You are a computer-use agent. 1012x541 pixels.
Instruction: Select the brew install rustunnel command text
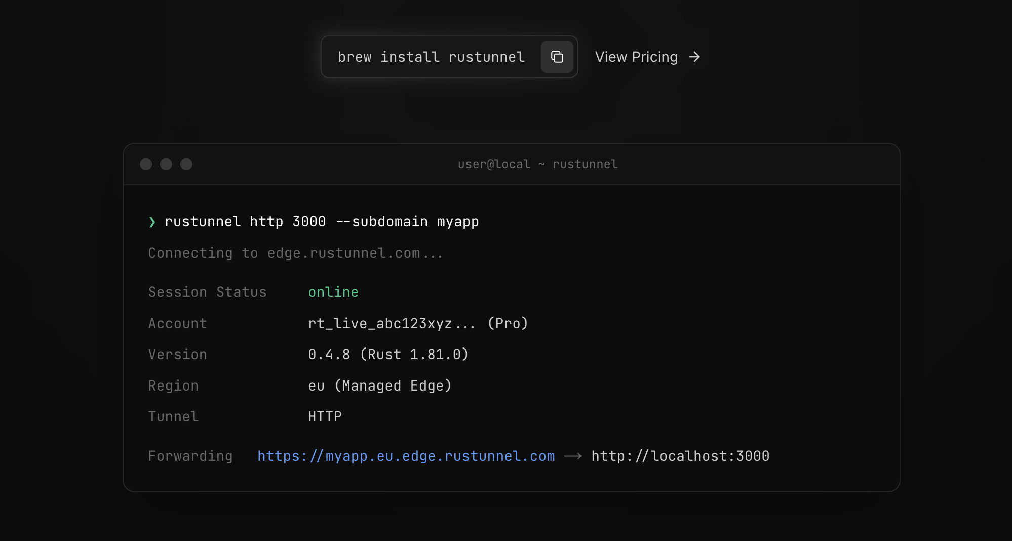(431, 57)
